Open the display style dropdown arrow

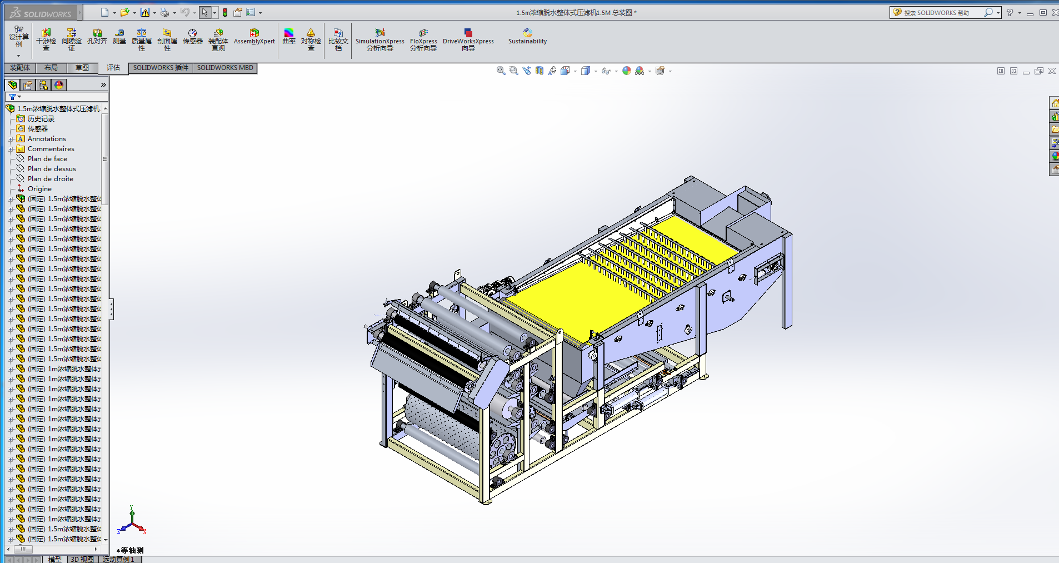[x=596, y=71]
